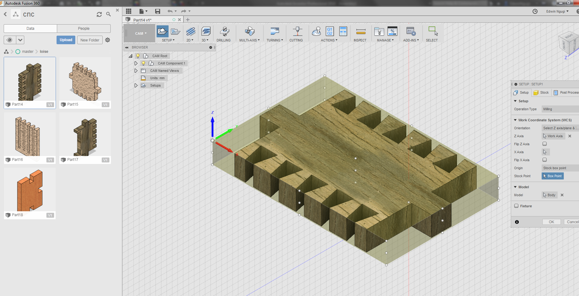Open the Turning operations icon

(274, 32)
